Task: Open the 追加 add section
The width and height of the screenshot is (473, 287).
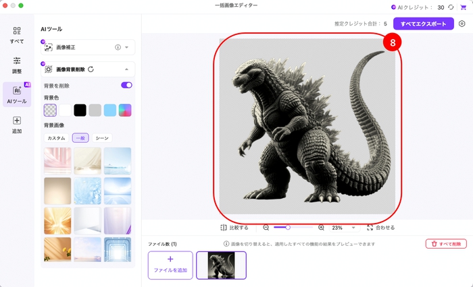Action: [17, 125]
